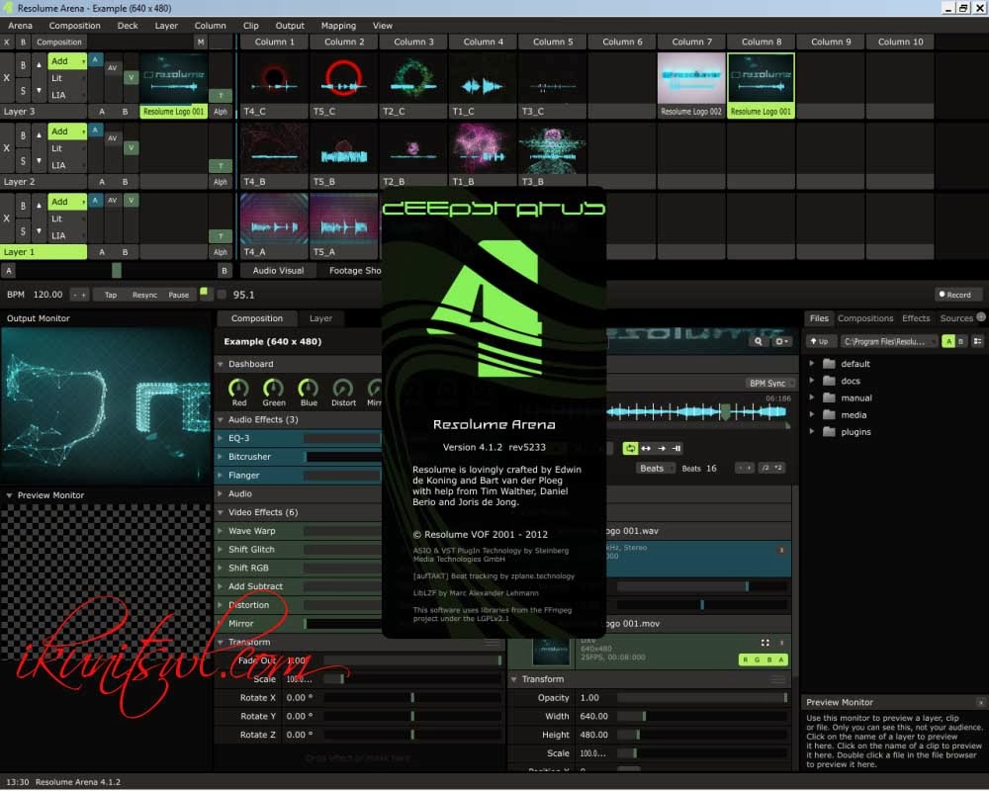
Task: Select the ping-pong bounce playback icon
Action: 646,448
